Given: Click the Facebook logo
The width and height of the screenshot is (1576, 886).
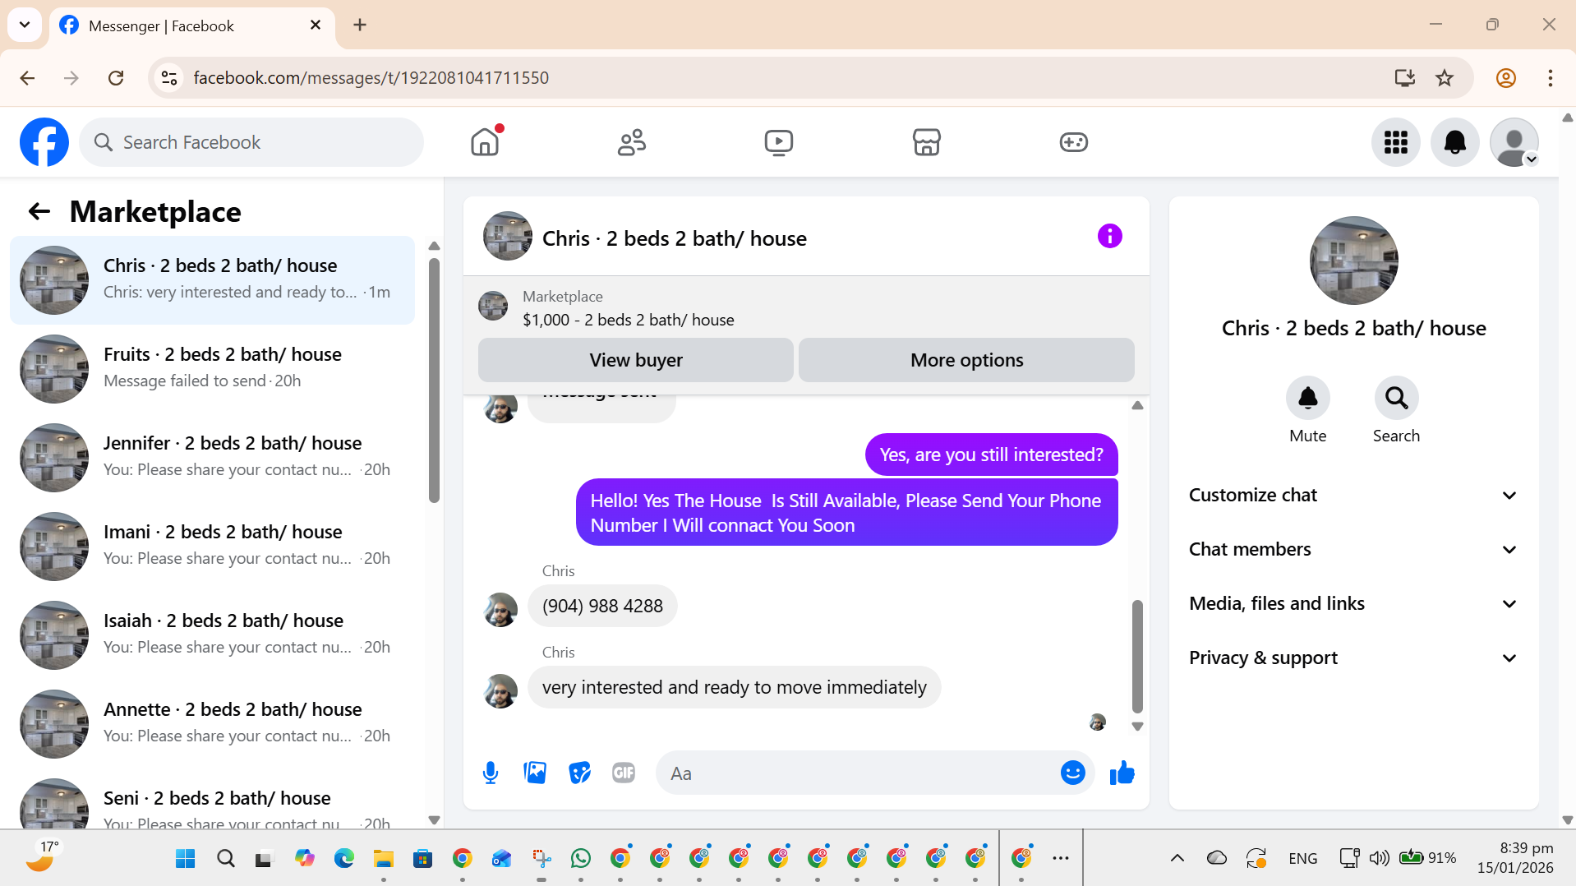Looking at the screenshot, I should pos(44,142).
